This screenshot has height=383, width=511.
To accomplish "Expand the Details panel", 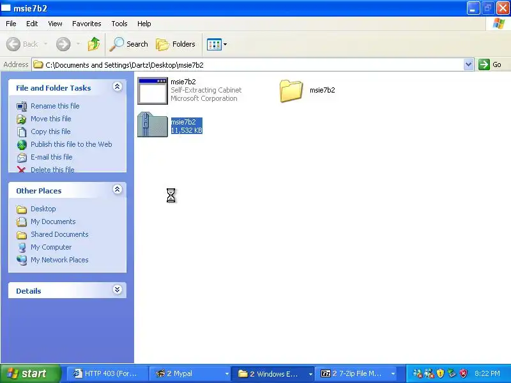I will [118, 290].
